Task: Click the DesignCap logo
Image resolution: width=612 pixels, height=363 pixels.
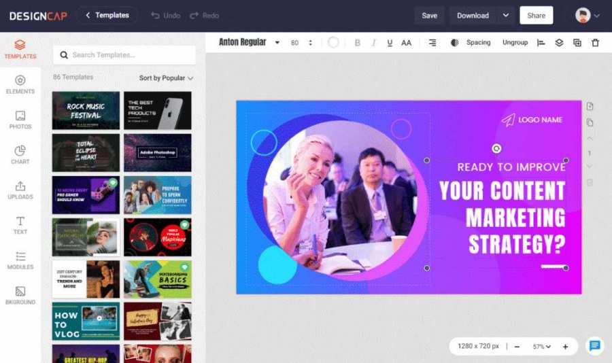Action: [x=38, y=16]
